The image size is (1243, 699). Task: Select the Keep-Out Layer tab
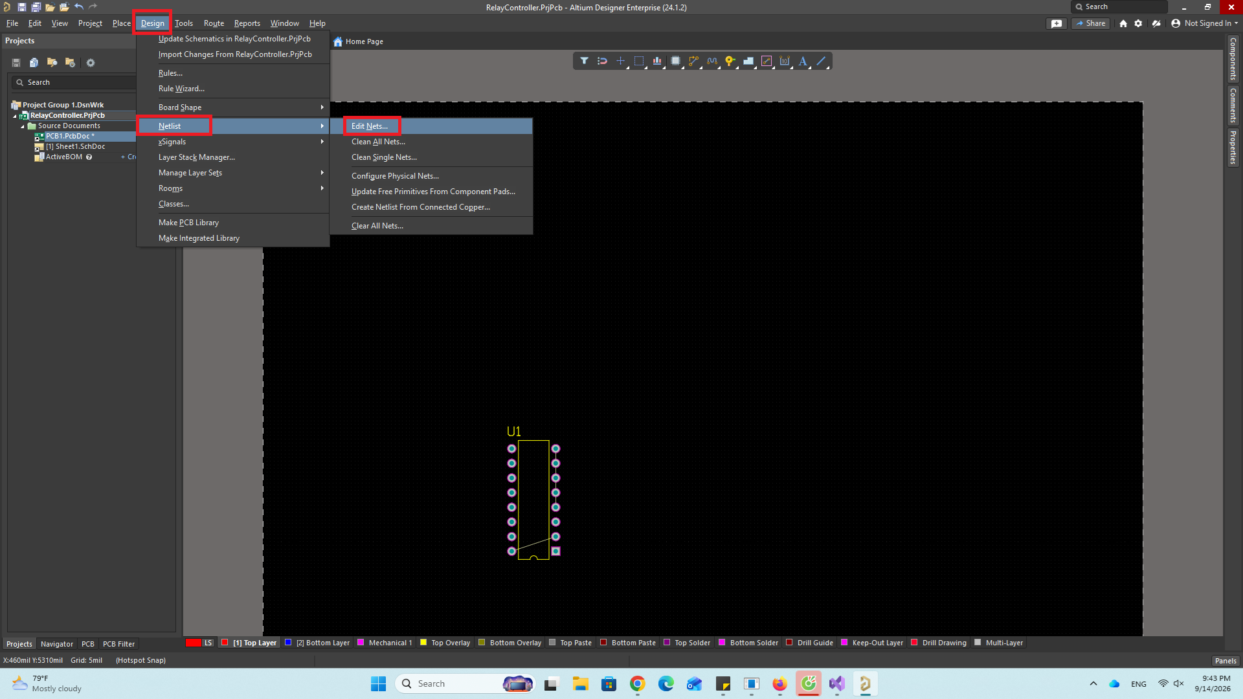(x=877, y=643)
